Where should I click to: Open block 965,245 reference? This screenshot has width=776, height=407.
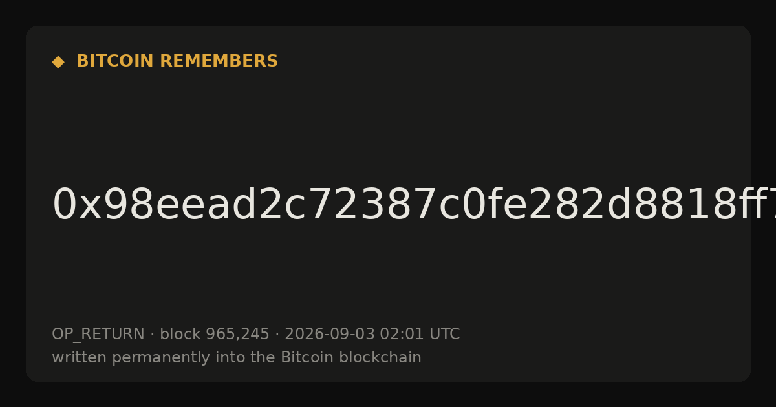pos(215,334)
